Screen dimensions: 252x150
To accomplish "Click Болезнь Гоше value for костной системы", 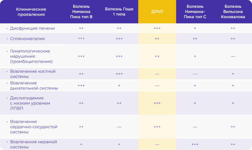I will (119, 74).
